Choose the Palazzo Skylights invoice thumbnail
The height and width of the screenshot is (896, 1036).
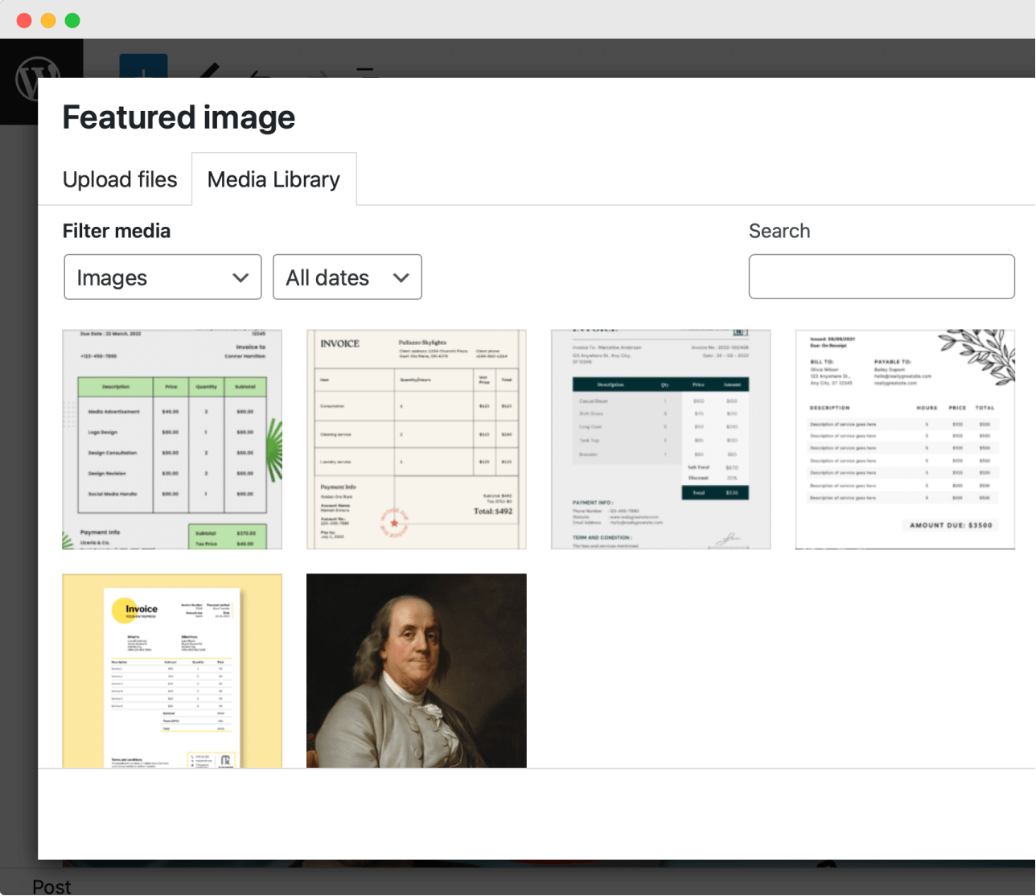(x=417, y=439)
